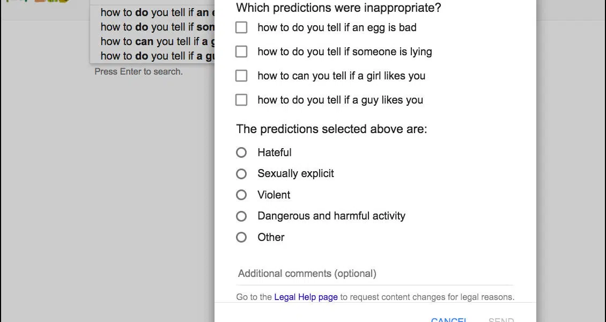Click the Additional comments input field
606x322 pixels.
375,274
